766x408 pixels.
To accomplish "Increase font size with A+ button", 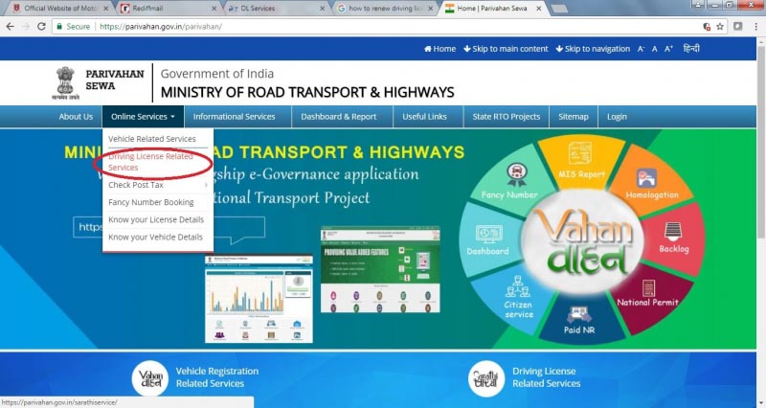I will coord(668,49).
